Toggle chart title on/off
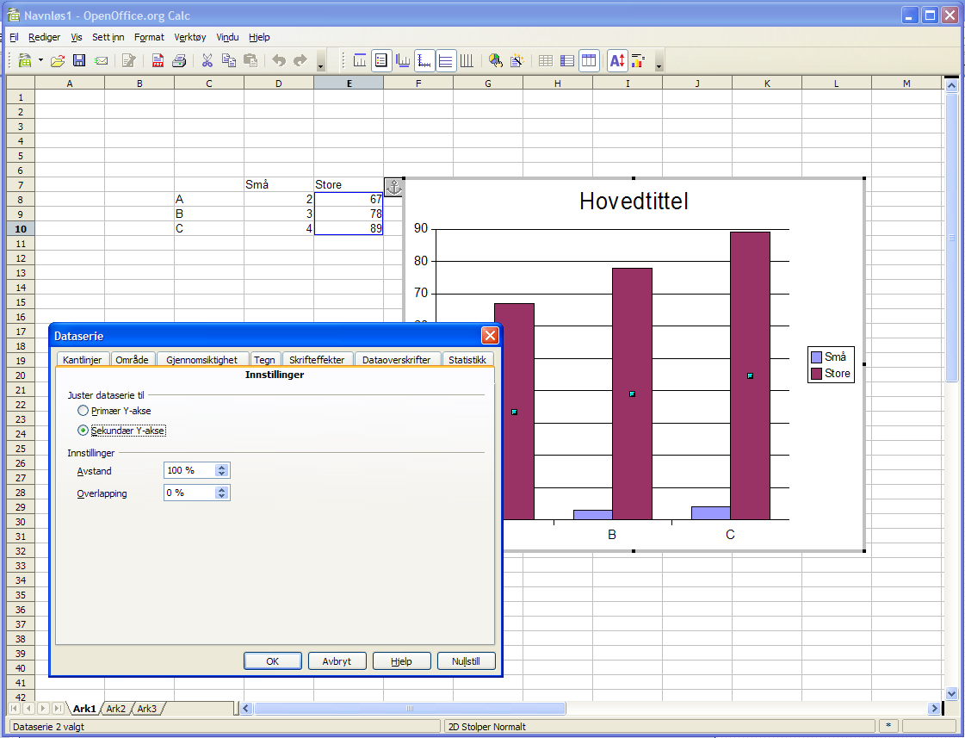Screen dimensions: 965x738 point(360,60)
